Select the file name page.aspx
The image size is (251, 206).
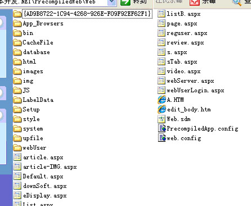tap(182, 24)
